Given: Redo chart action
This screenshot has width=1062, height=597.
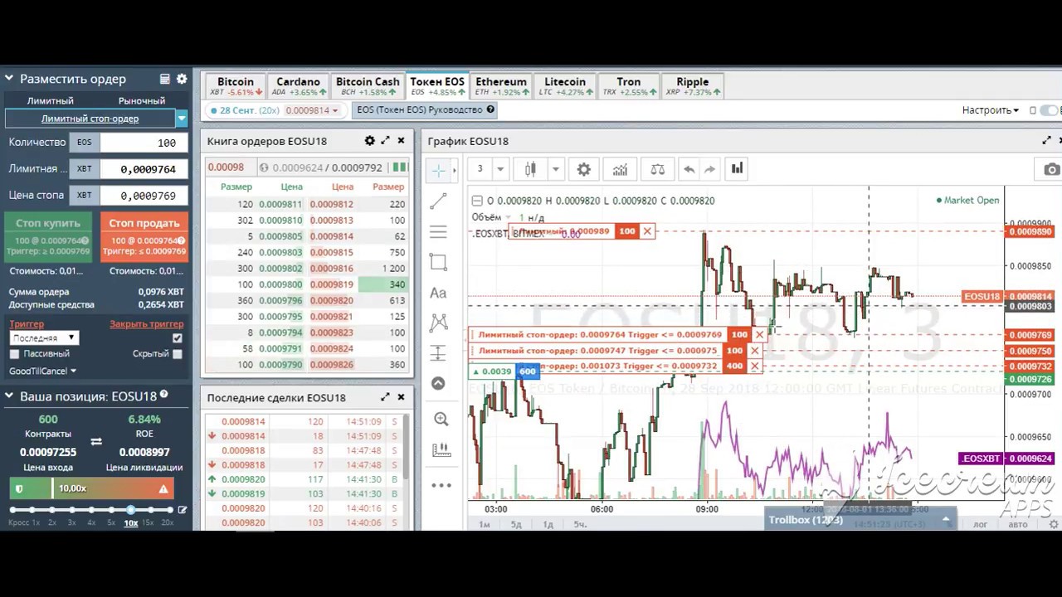Looking at the screenshot, I should [710, 169].
